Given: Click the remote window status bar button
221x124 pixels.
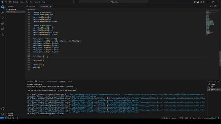Looking at the screenshot, I should pyautogui.click(x=2, y=118).
